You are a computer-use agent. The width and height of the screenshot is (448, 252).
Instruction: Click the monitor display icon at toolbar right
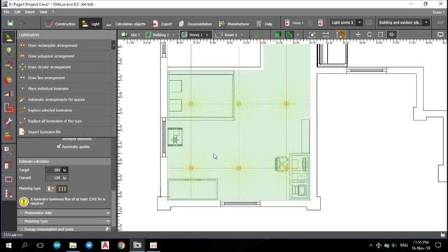click(x=440, y=35)
